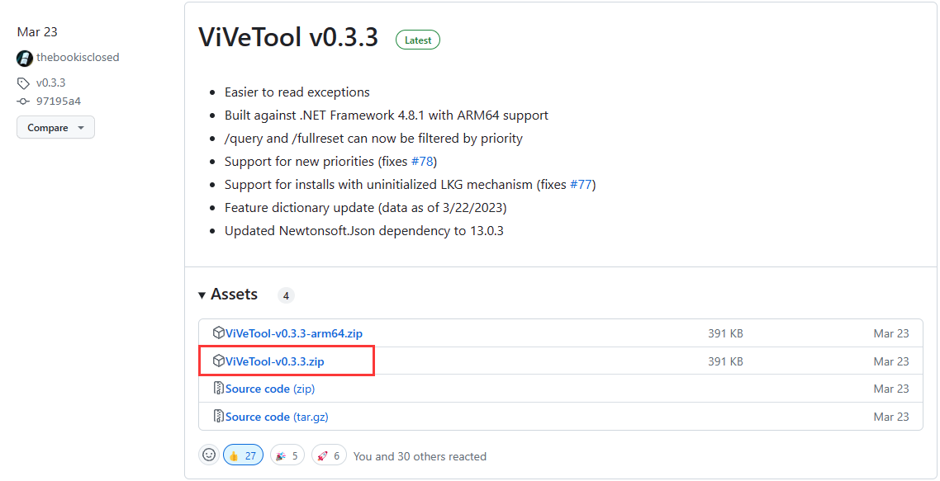Screen dimensions: 940x481
Task: Click the file icon for Source code (tar.gz)
Action: pos(219,417)
